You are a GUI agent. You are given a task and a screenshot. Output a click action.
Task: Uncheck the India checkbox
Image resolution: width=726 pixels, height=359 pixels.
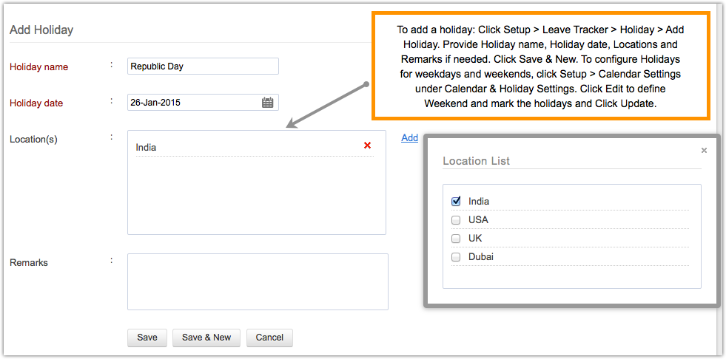(456, 201)
